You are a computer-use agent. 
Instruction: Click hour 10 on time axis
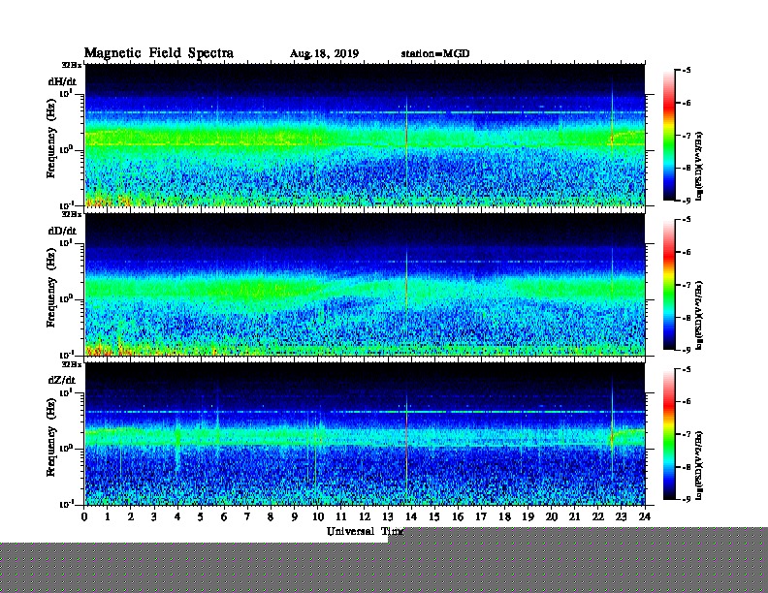318,517
